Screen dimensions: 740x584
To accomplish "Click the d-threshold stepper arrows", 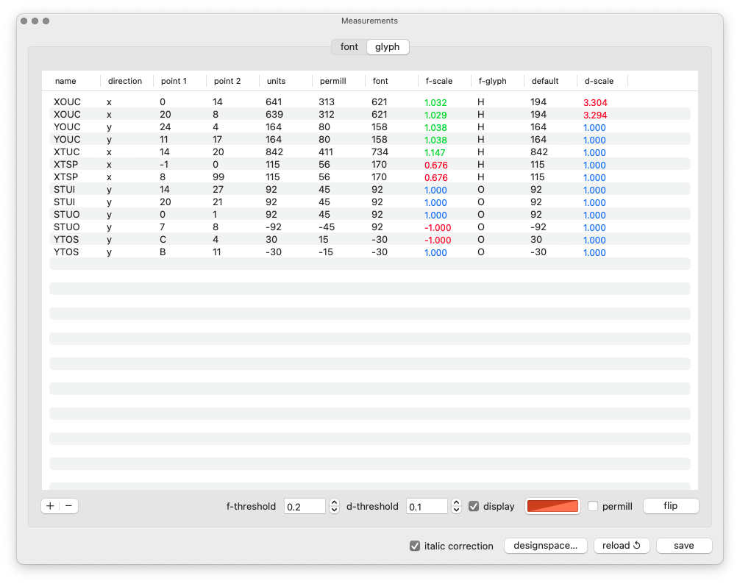I will (x=456, y=506).
